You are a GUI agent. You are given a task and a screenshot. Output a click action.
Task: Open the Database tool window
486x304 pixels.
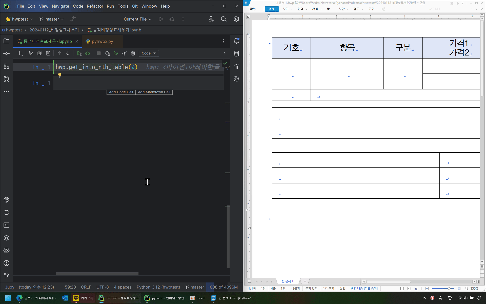pyautogui.click(x=236, y=53)
